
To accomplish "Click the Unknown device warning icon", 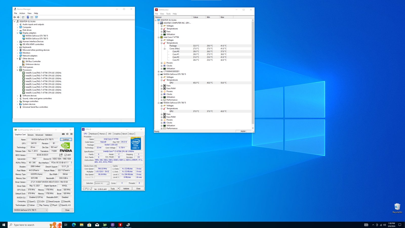I will pyautogui.click(x=24, y=64).
